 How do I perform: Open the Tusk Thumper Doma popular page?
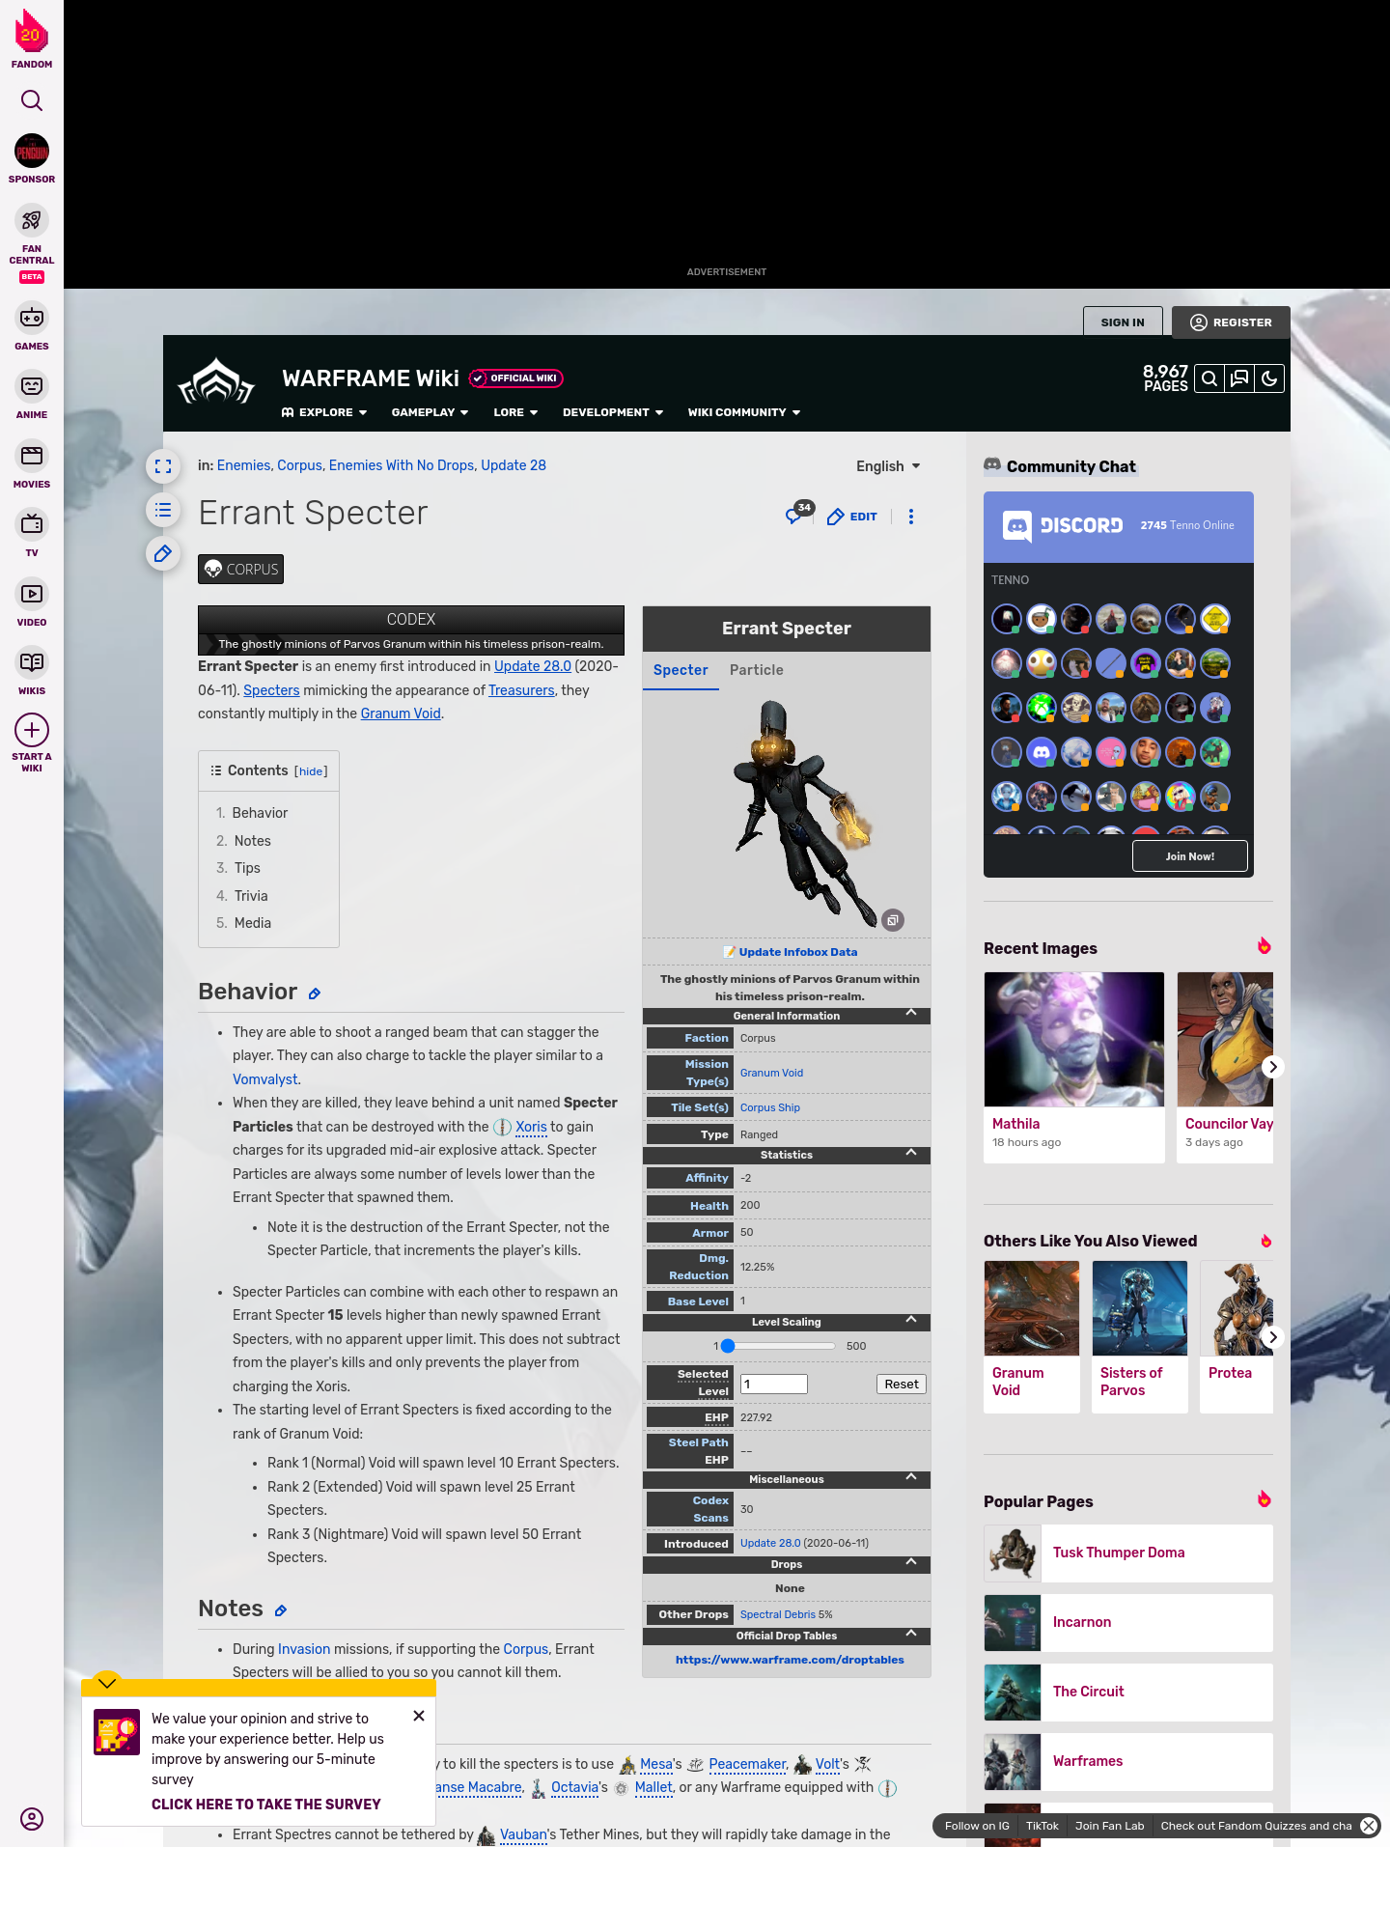(x=1128, y=1553)
